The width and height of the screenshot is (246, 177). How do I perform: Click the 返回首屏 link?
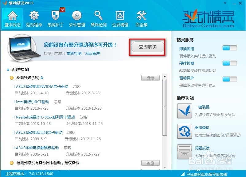point(92,54)
